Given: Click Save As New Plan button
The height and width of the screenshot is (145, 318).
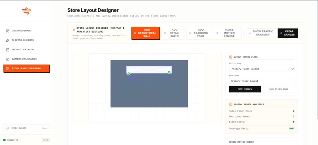Looking at the screenshot, I should coord(279,89).
